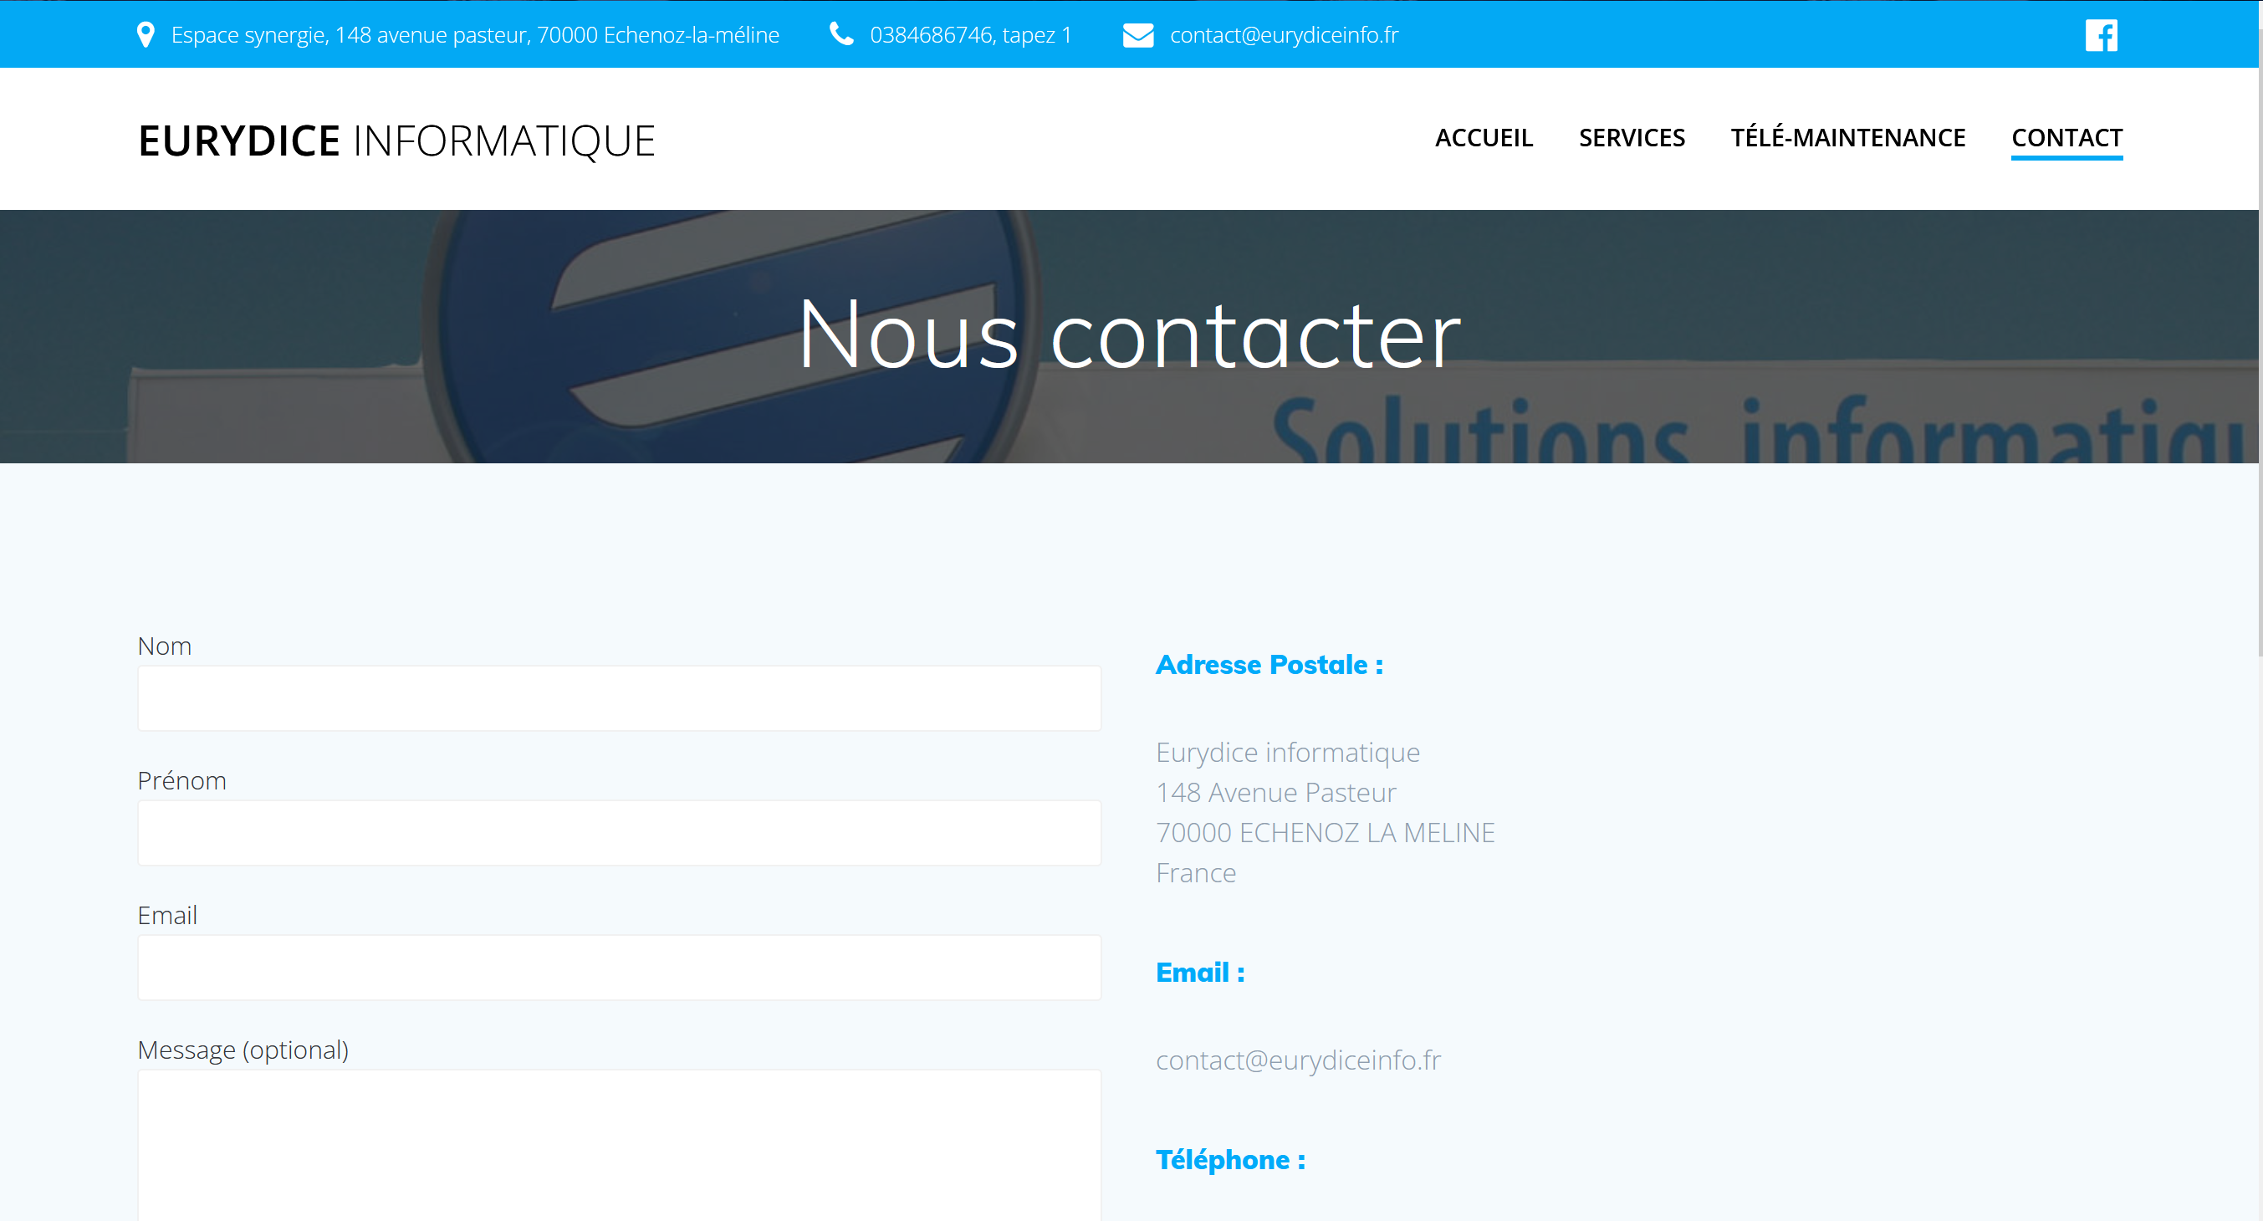The width and height of the screenshot is (2263, 1221).
Task: Click into the Message (optional) textarea
Action: (x=620, y=1146)
